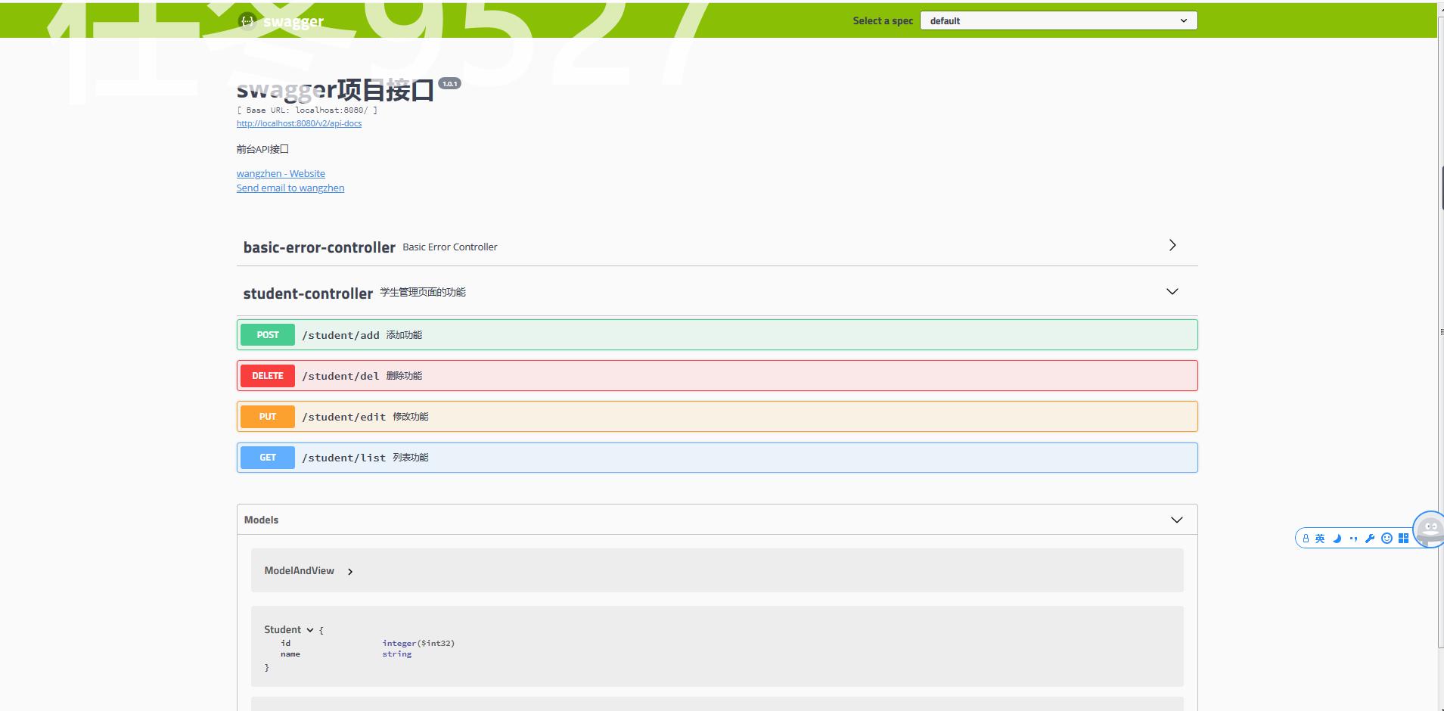This screenshot has height=711, width=1444.
Task: Expand the POST /student/add operation
Action: tap(717, 334)
